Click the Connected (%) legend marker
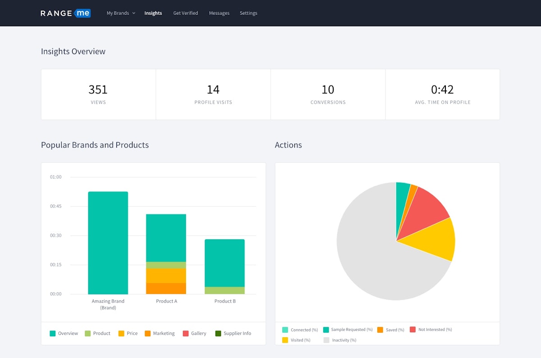This screenshot has width=541, height=358. 284,330
